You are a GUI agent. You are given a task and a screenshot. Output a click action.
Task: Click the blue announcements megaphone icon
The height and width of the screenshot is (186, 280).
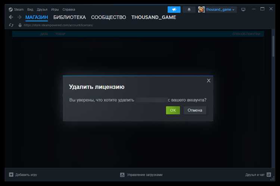[x=174, y=9]
